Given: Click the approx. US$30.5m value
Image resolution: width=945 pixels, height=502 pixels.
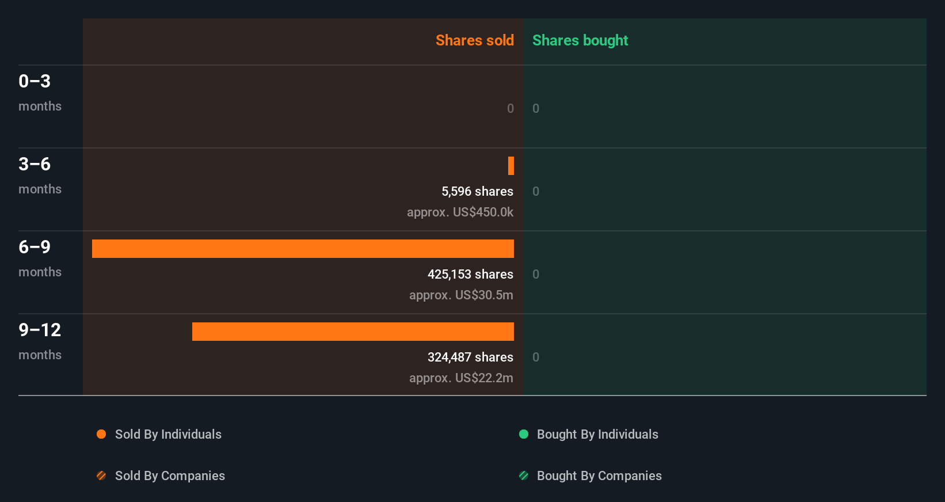Looking at the screenshot, I should (461, 295).
